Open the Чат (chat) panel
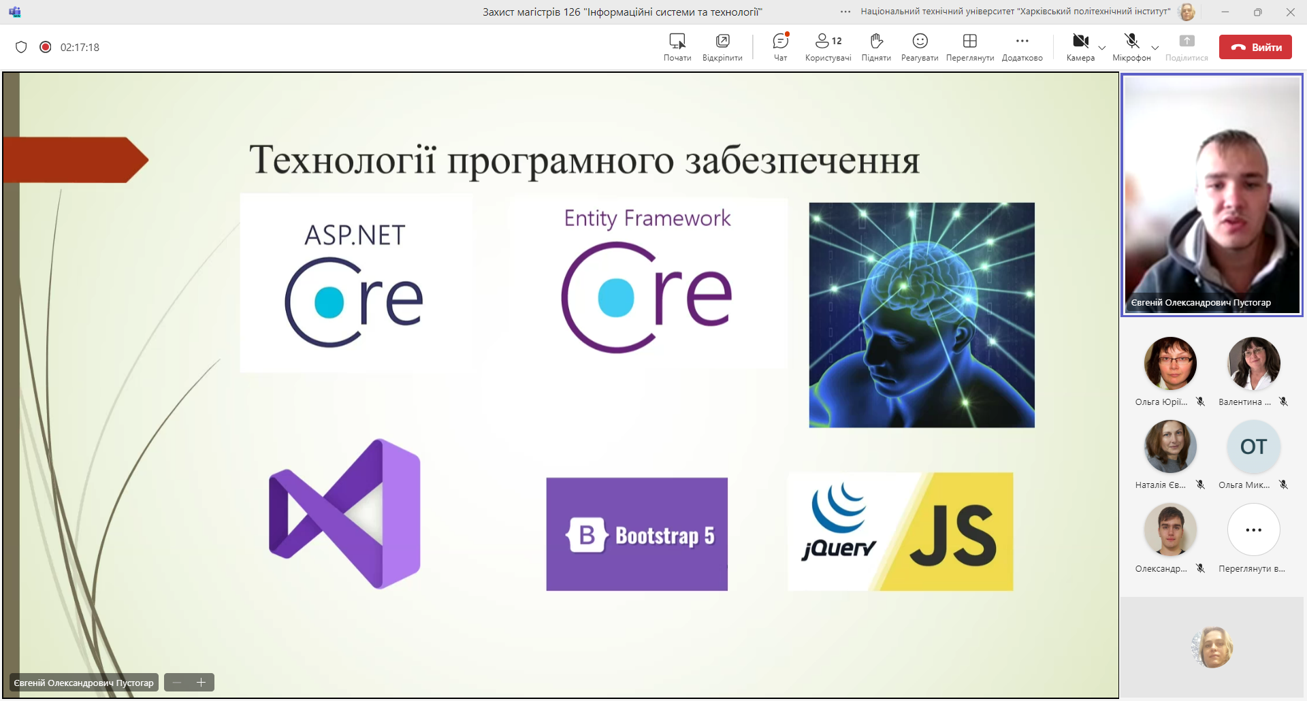The height and width of the screenshot is (701, 1307). (780, 47)
